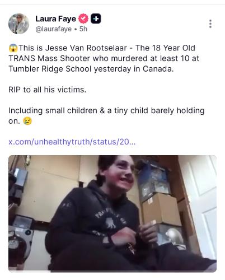The height and width of the screenshot is (280, 225).
Task: Open Laura Faye's profile avatar
Action: (x=18, y=24)
